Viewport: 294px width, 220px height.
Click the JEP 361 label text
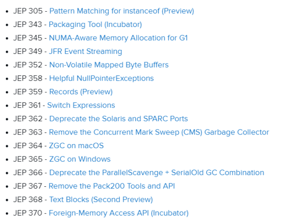click(x=27, y=105)
